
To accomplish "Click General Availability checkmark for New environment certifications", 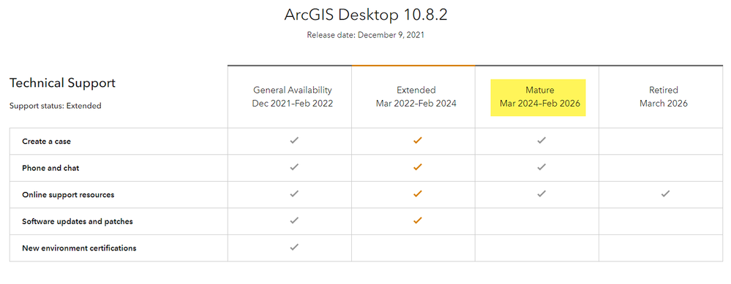I will (293, 247).
